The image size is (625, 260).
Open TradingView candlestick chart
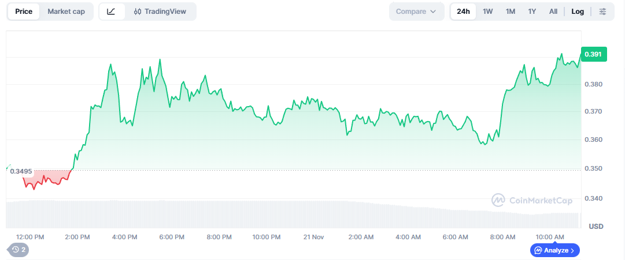tap(160, 12)
